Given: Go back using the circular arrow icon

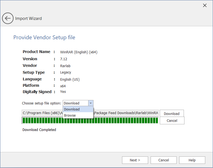Looking at the screenshot, I should tap(8, 18).
